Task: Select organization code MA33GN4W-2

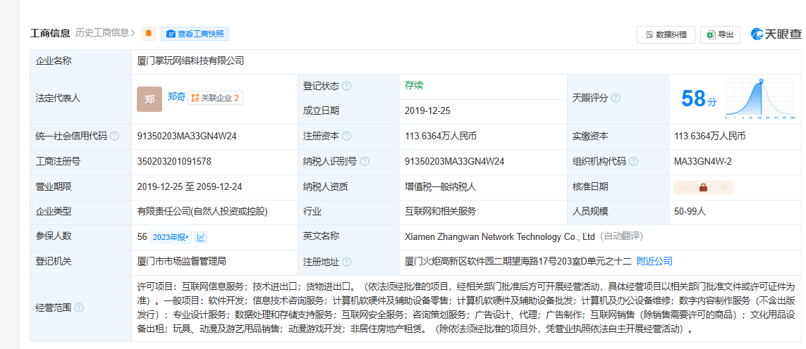Action: (702, 162)
